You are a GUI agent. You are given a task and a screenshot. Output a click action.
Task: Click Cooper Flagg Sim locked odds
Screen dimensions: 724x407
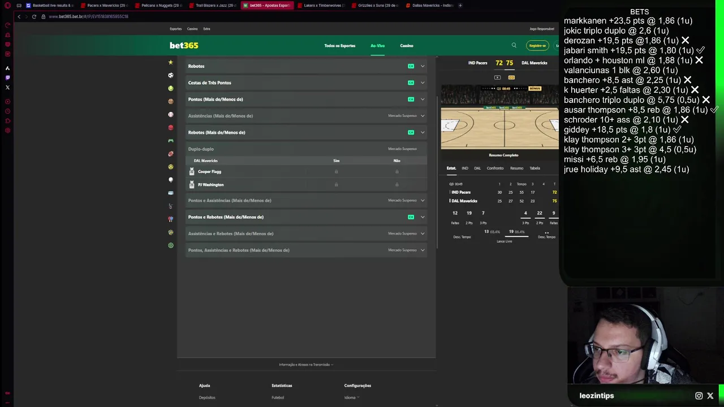click(x=336, y=171)
